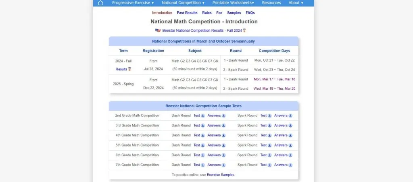This screenshot has width=413, height=182.
Task: Expand the National Competition menu
Action: click(183, 3)
